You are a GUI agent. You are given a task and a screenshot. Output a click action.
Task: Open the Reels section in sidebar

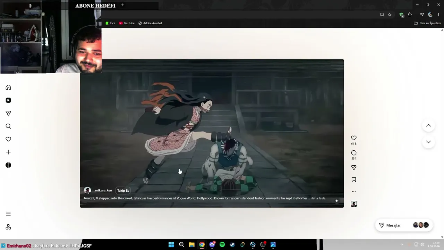coord(8,100)
